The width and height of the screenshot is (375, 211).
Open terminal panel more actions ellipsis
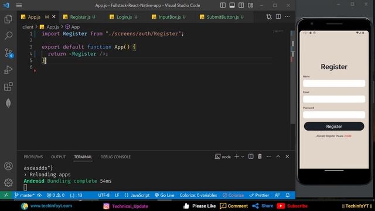pyautogui.click(x=269, y=156)
